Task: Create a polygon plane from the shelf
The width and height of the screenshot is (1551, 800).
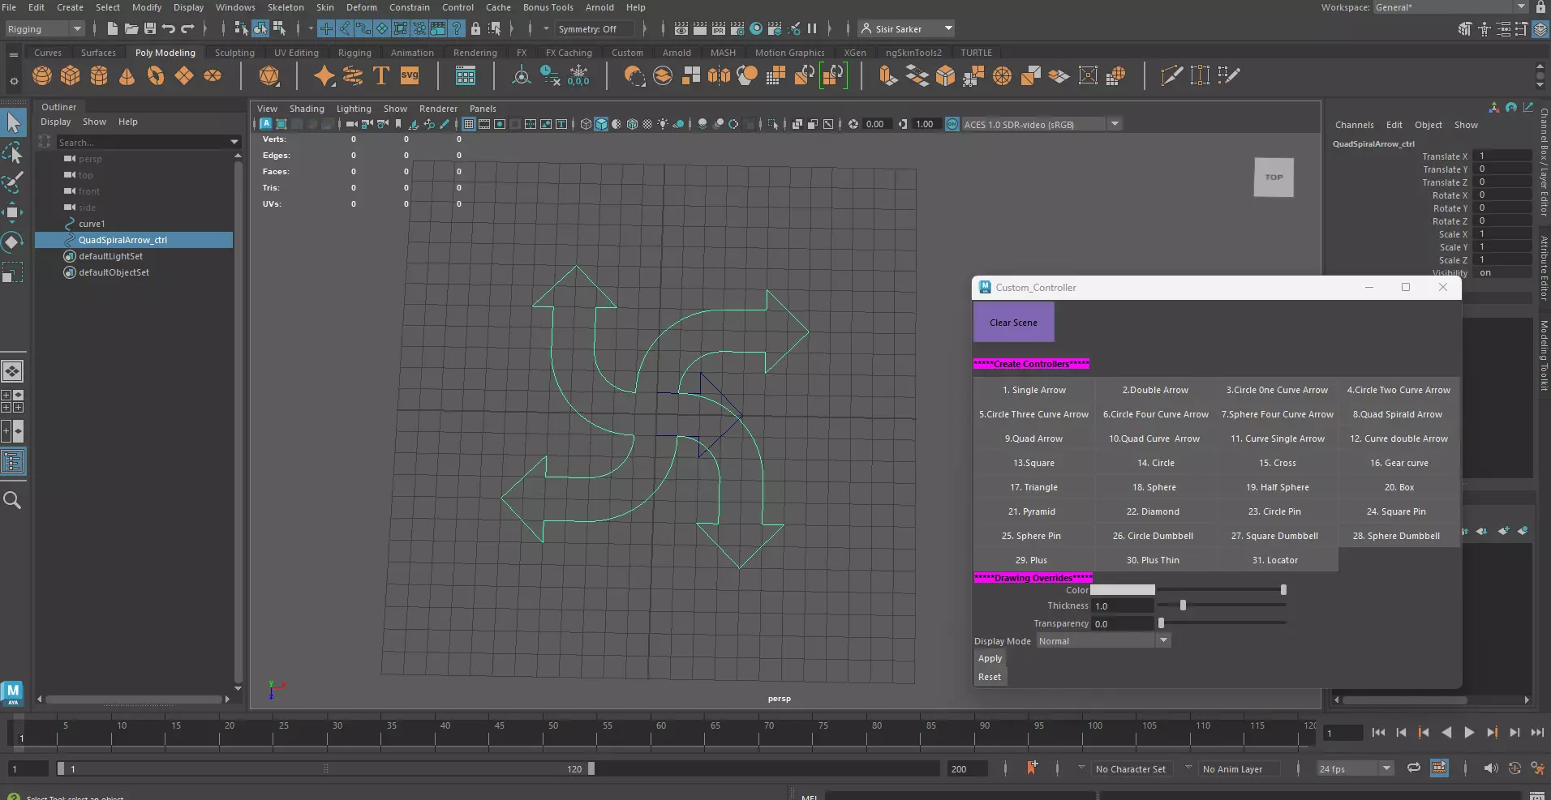Action: 184,76
